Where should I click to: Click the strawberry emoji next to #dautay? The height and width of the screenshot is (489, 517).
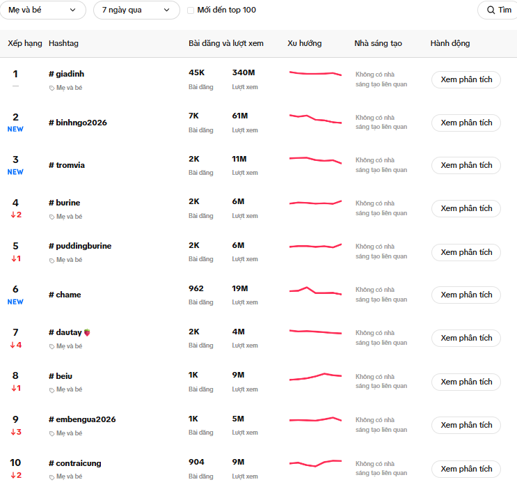tap(87, 333)
